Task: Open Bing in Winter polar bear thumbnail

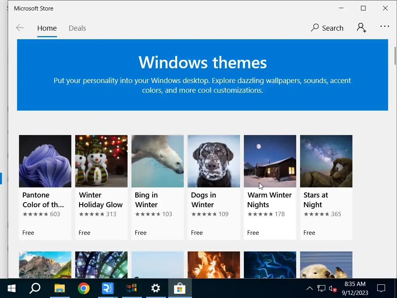Action: tap(157, 161)
